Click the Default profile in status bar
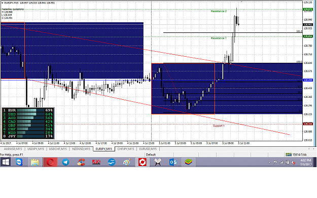Image resolution: width=317 pixels, height=198 pixels. point(151,154)
